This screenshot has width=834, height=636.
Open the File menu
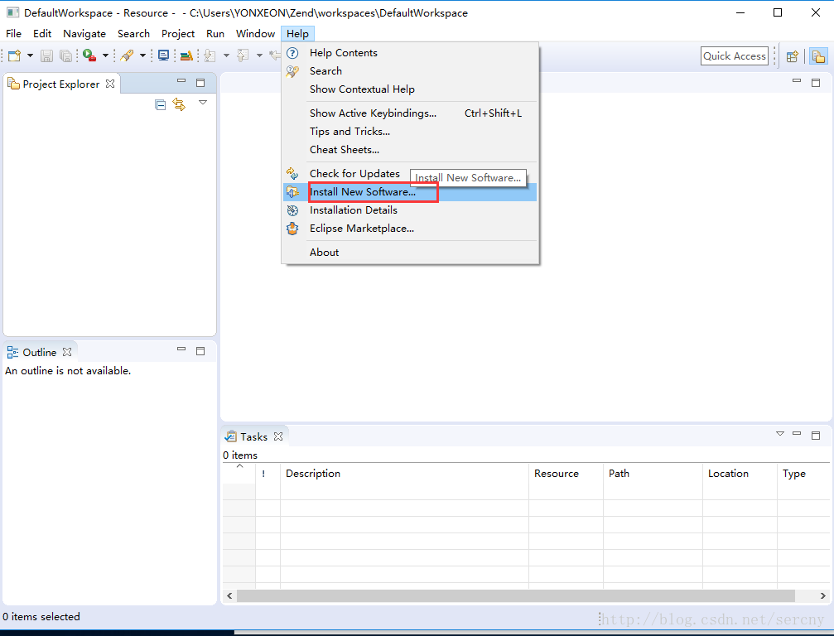click(13, 33)
